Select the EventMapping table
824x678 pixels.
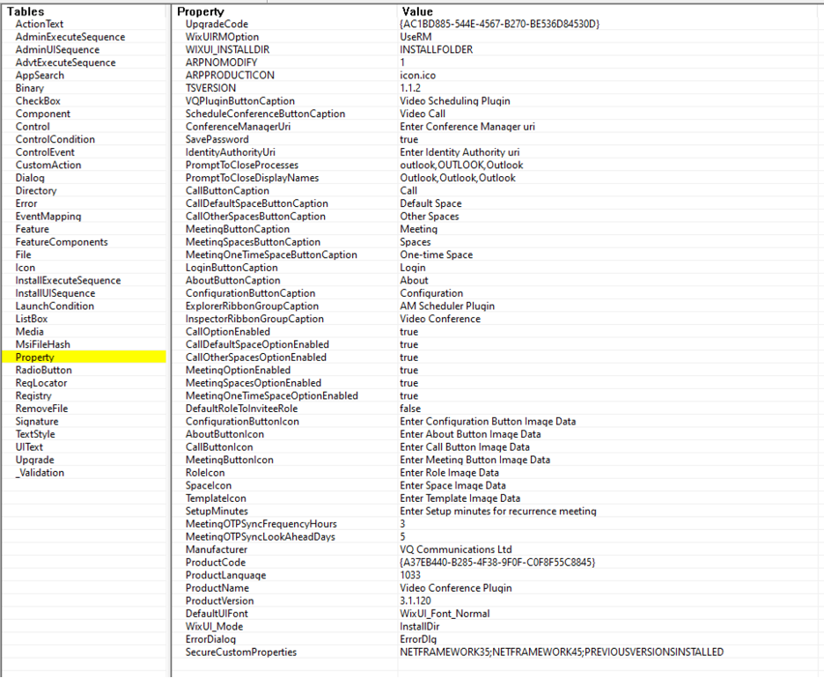point(48,217)
